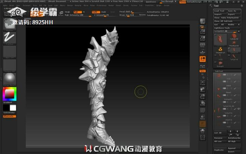This screenshot has width=246, height=154.
Task: Click the Tool palette refresh icon
Action: coord(242,6)
